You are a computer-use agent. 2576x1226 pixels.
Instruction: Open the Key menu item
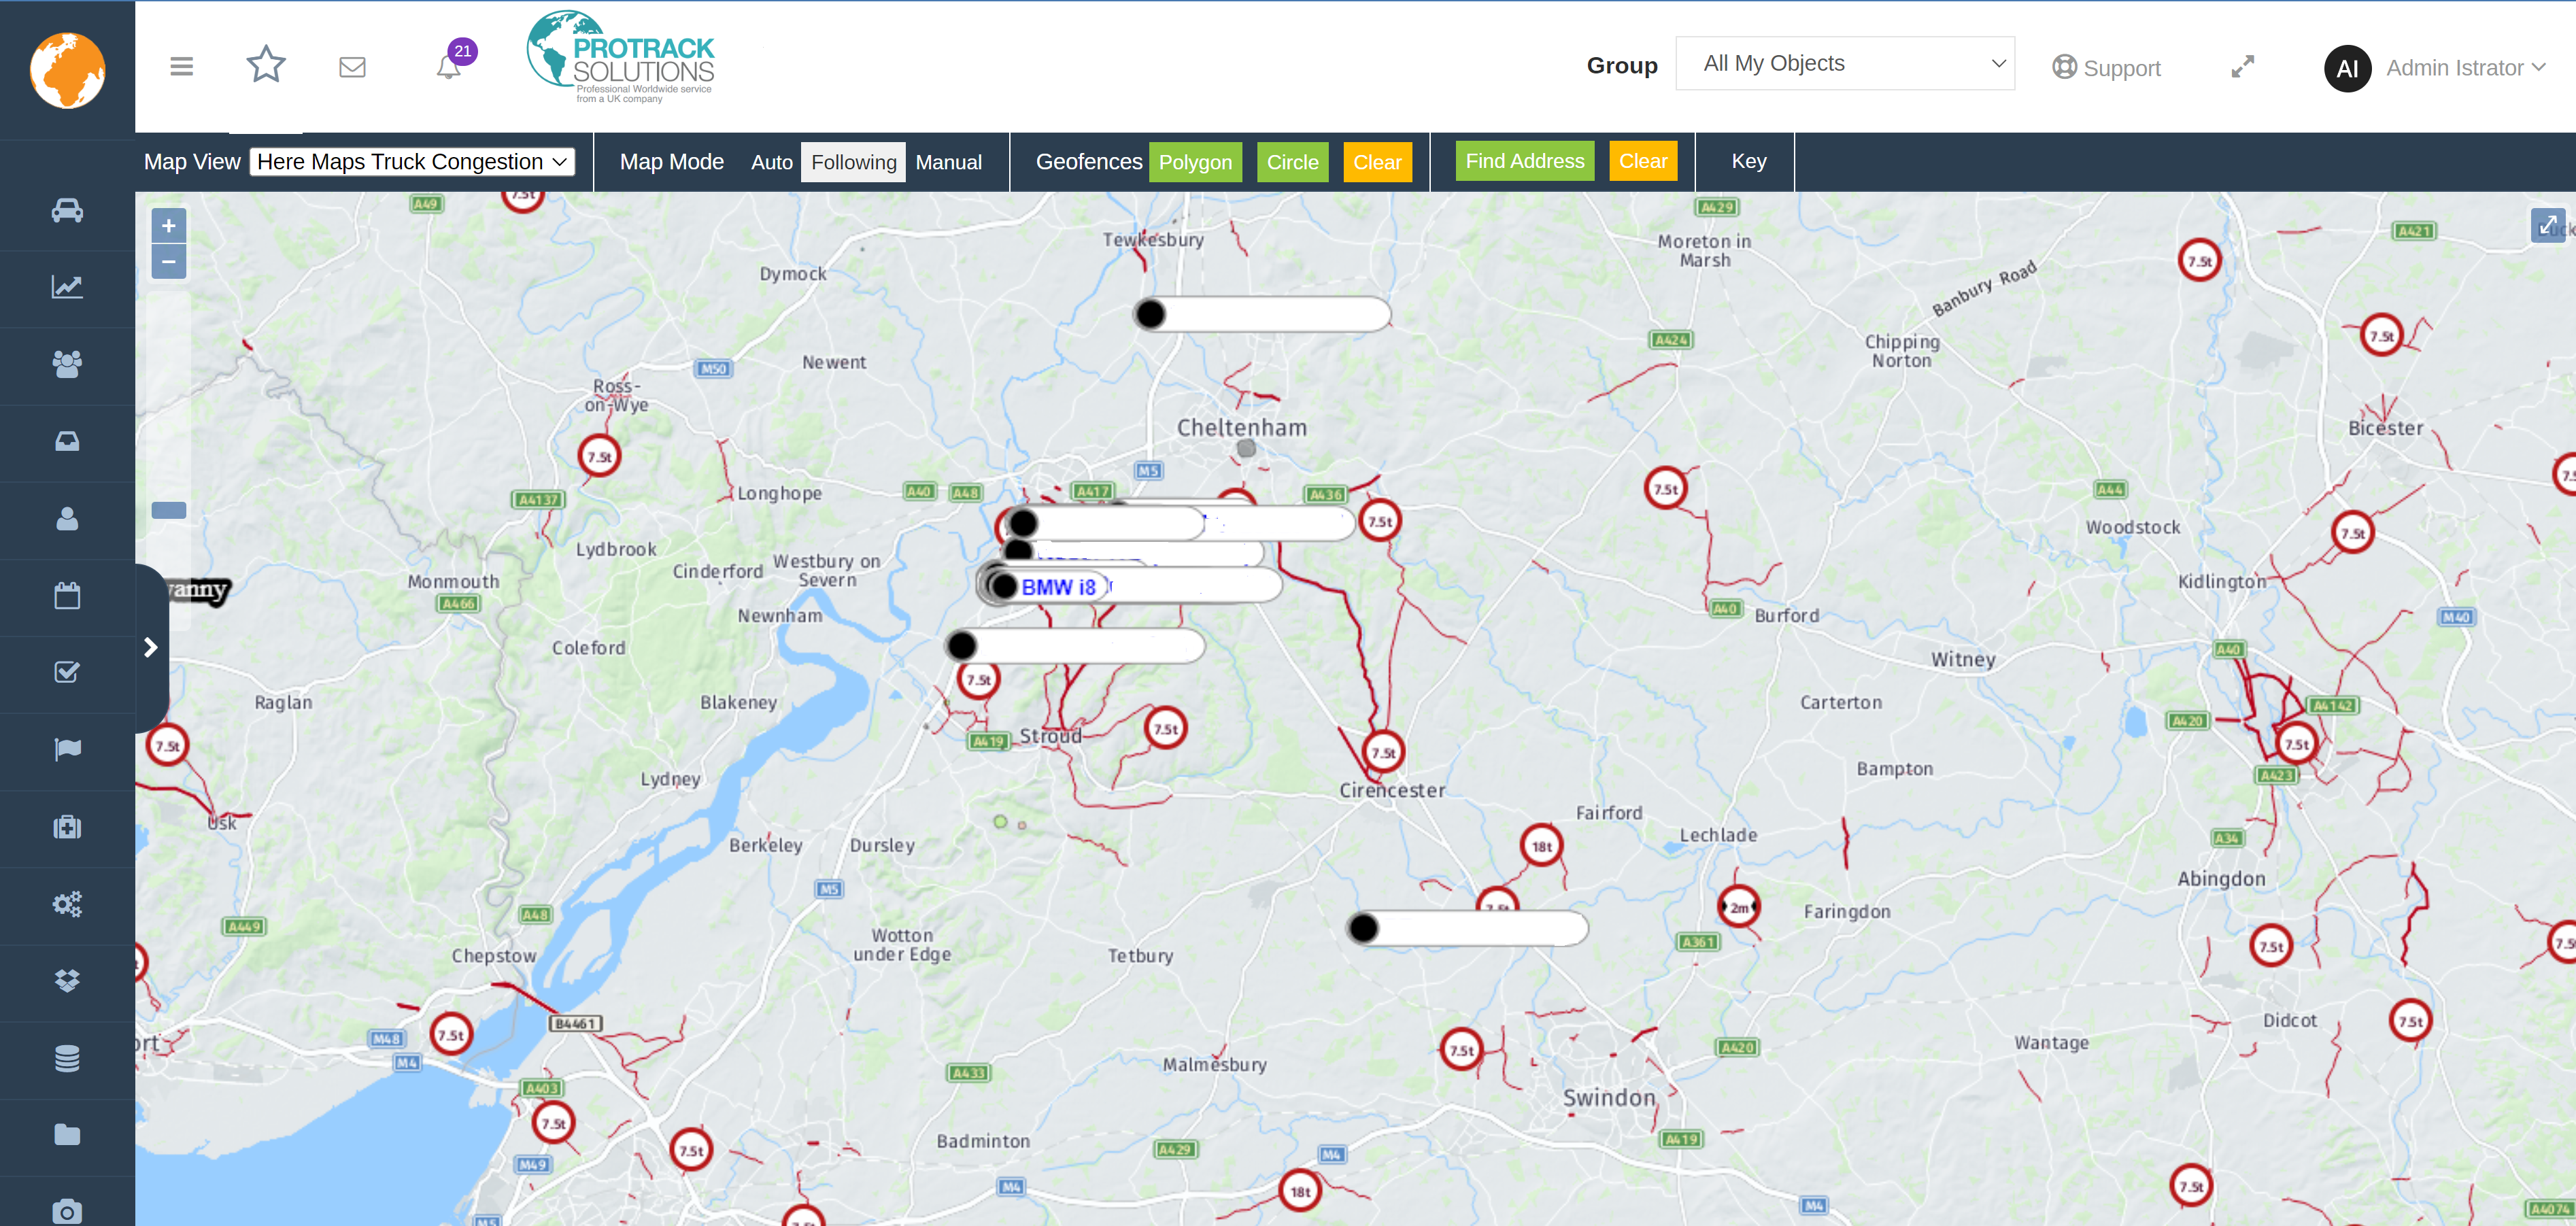pos(1748,161)
